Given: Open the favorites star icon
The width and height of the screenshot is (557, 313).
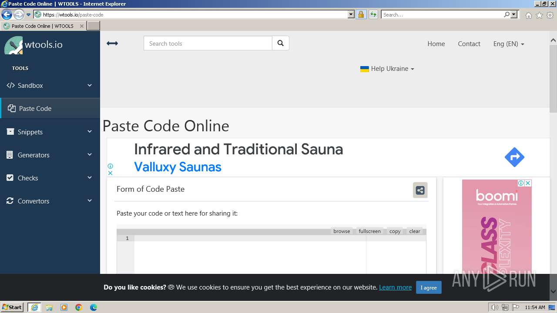Looking at the screenshot, I should [x=539, y=15].
